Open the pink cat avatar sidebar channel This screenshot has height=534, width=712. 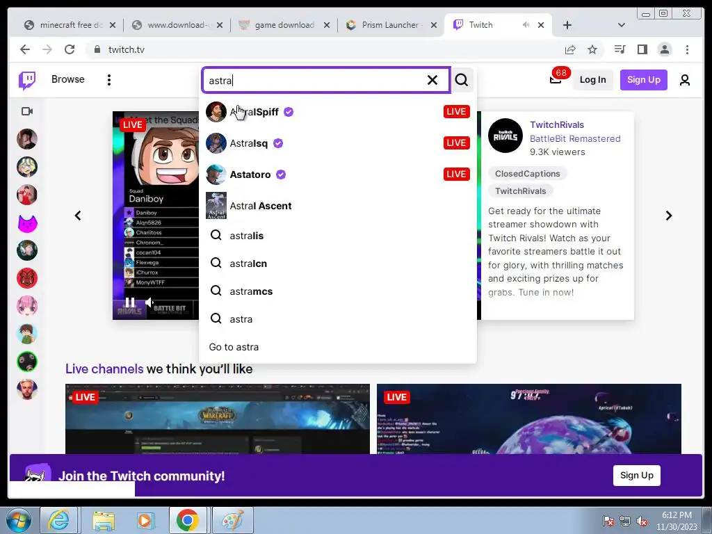(27, 222)
